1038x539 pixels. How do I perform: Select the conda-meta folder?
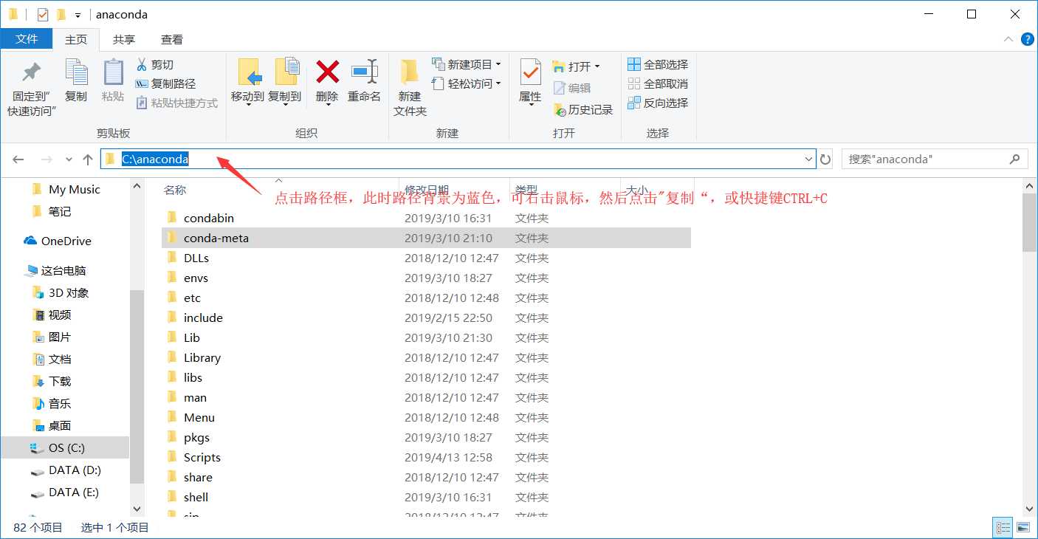(426, 238)
